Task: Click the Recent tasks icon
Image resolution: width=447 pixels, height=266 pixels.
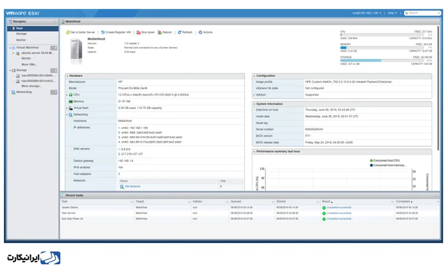Action: 63,195
